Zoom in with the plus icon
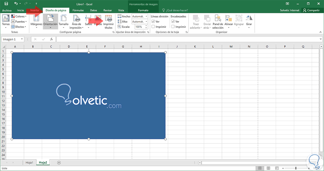 (x=309, y=168)
